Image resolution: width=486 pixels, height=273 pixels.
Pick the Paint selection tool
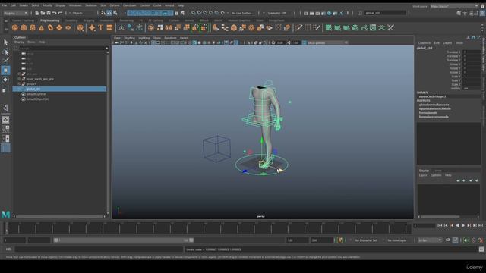5,61
